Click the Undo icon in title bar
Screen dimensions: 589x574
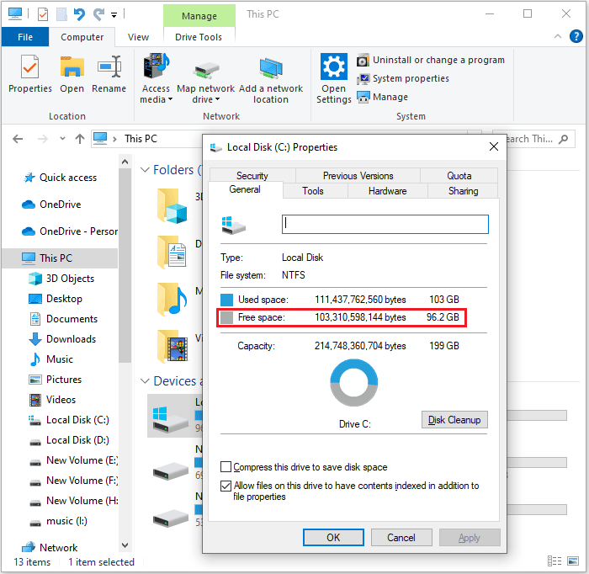pos(79,14)
